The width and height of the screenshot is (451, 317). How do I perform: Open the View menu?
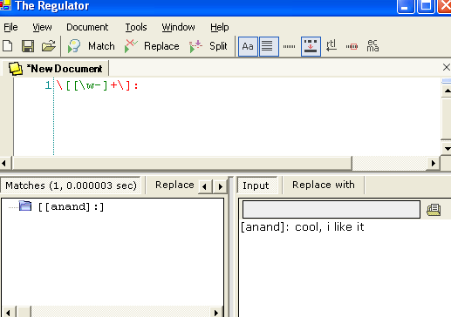(42, 27)
